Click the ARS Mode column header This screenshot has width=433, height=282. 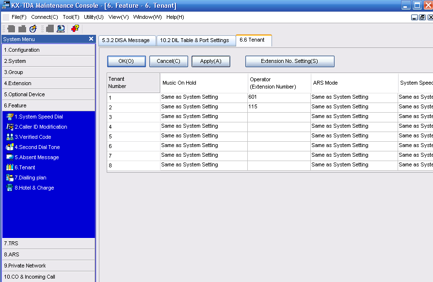(354, 83)
